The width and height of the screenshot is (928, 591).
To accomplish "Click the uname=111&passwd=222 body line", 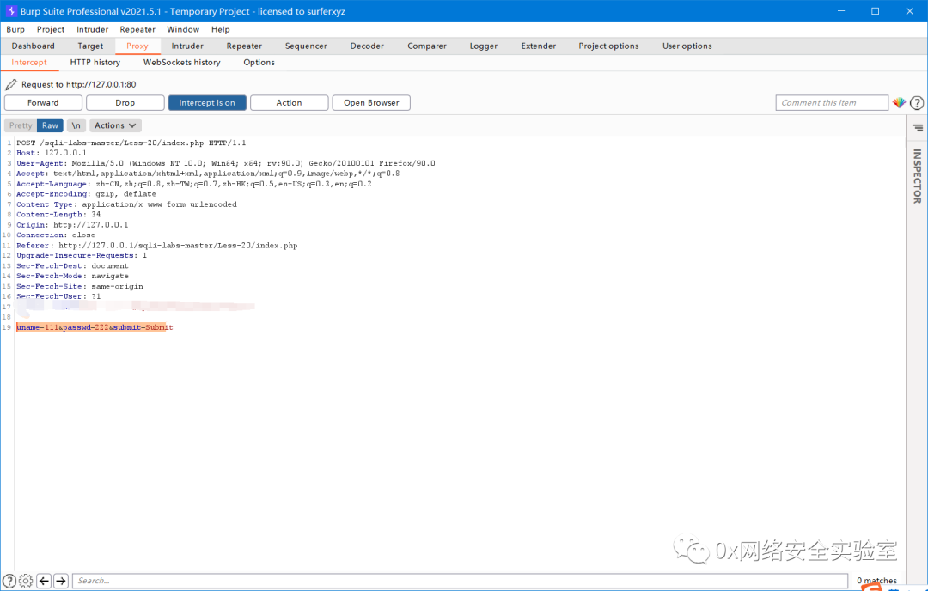I will coord(95,328).
